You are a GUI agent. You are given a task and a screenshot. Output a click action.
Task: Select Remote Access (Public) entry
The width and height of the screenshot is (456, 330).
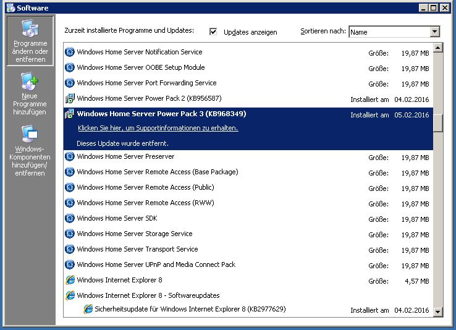tap(248, 187)
